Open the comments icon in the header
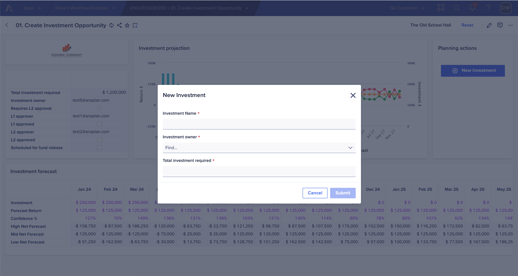The width and height of the screenshot is (518, 276). (x=500, y=25)
